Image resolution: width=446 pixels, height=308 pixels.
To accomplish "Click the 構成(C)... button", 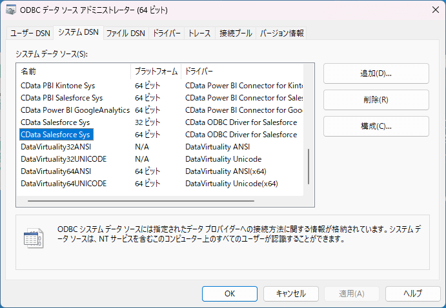I will (x=376, y=126).
